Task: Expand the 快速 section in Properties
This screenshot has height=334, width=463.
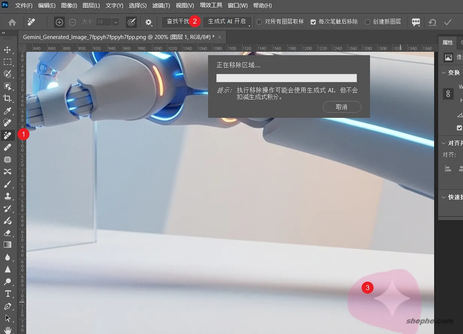Action: tap(444, 197)
